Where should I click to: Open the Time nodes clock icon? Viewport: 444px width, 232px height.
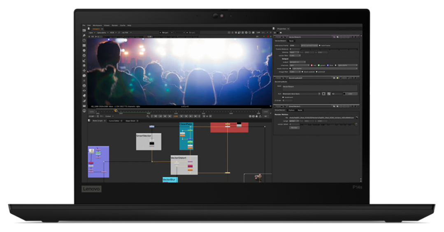[84, 40]
